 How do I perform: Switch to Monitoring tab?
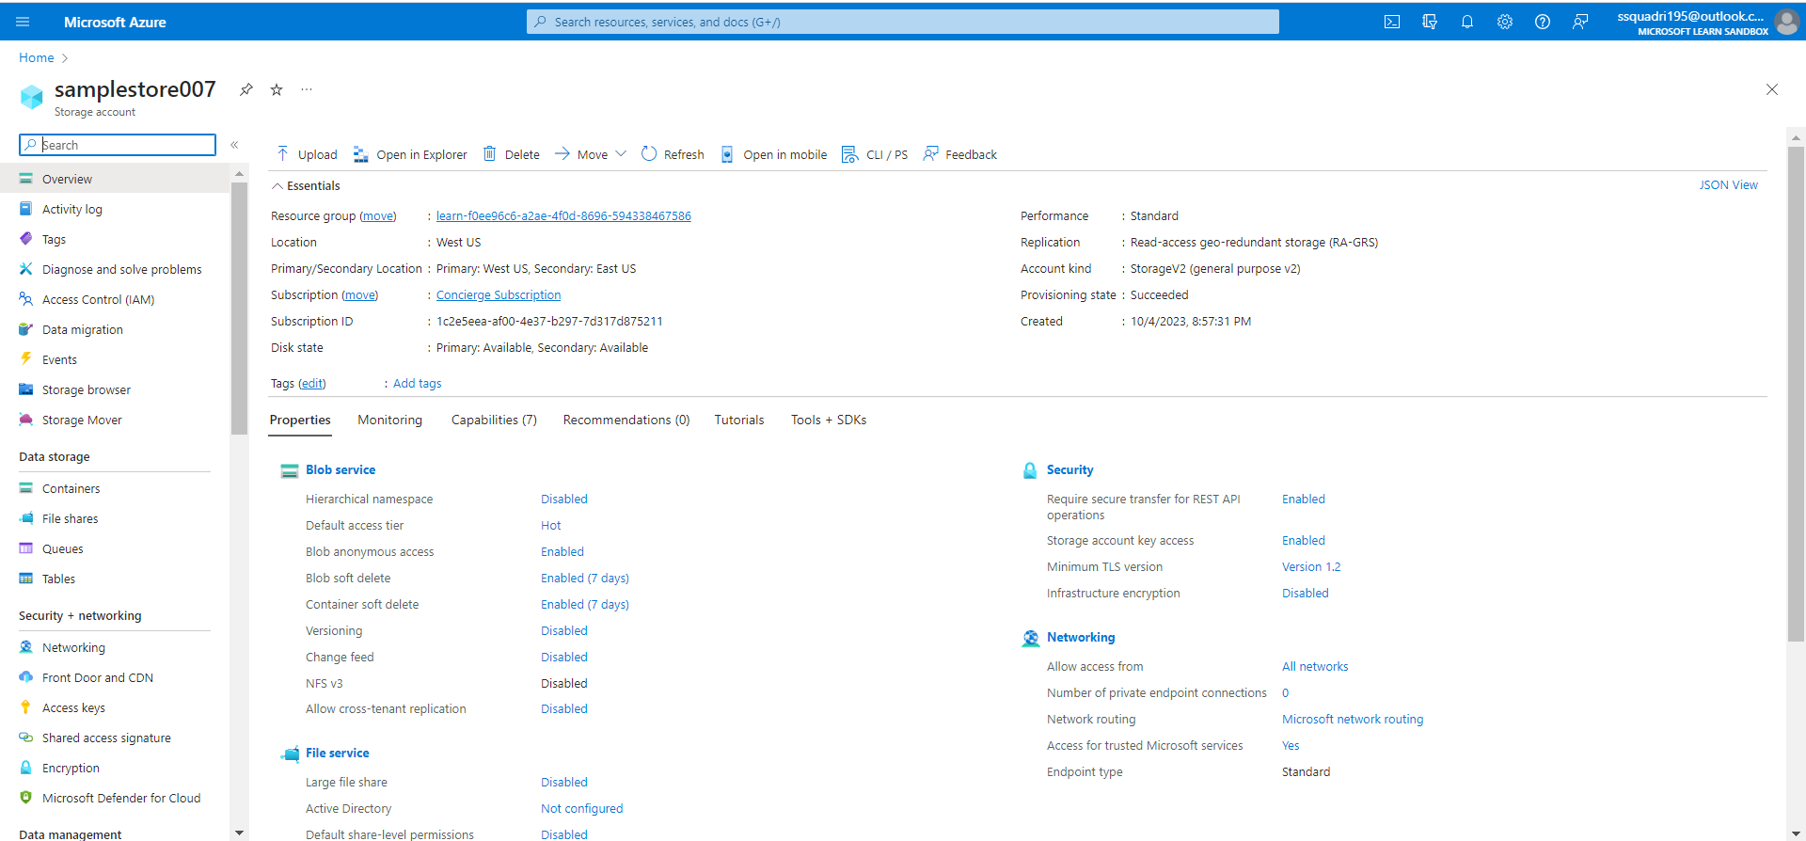coord(390,420)
